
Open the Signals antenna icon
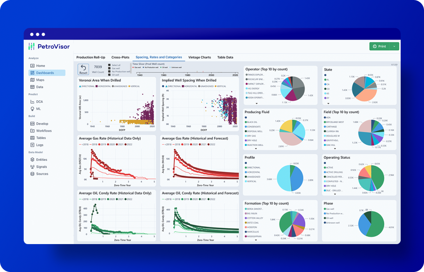tap(33, 167)
